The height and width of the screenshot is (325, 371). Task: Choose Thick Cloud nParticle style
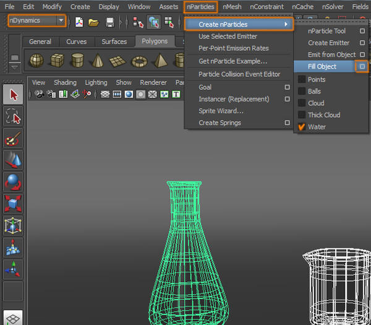pyautogui.click(x=324, y=115)
